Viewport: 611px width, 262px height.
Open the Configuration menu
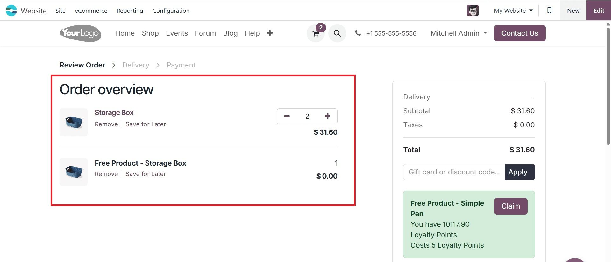(171, 11)
